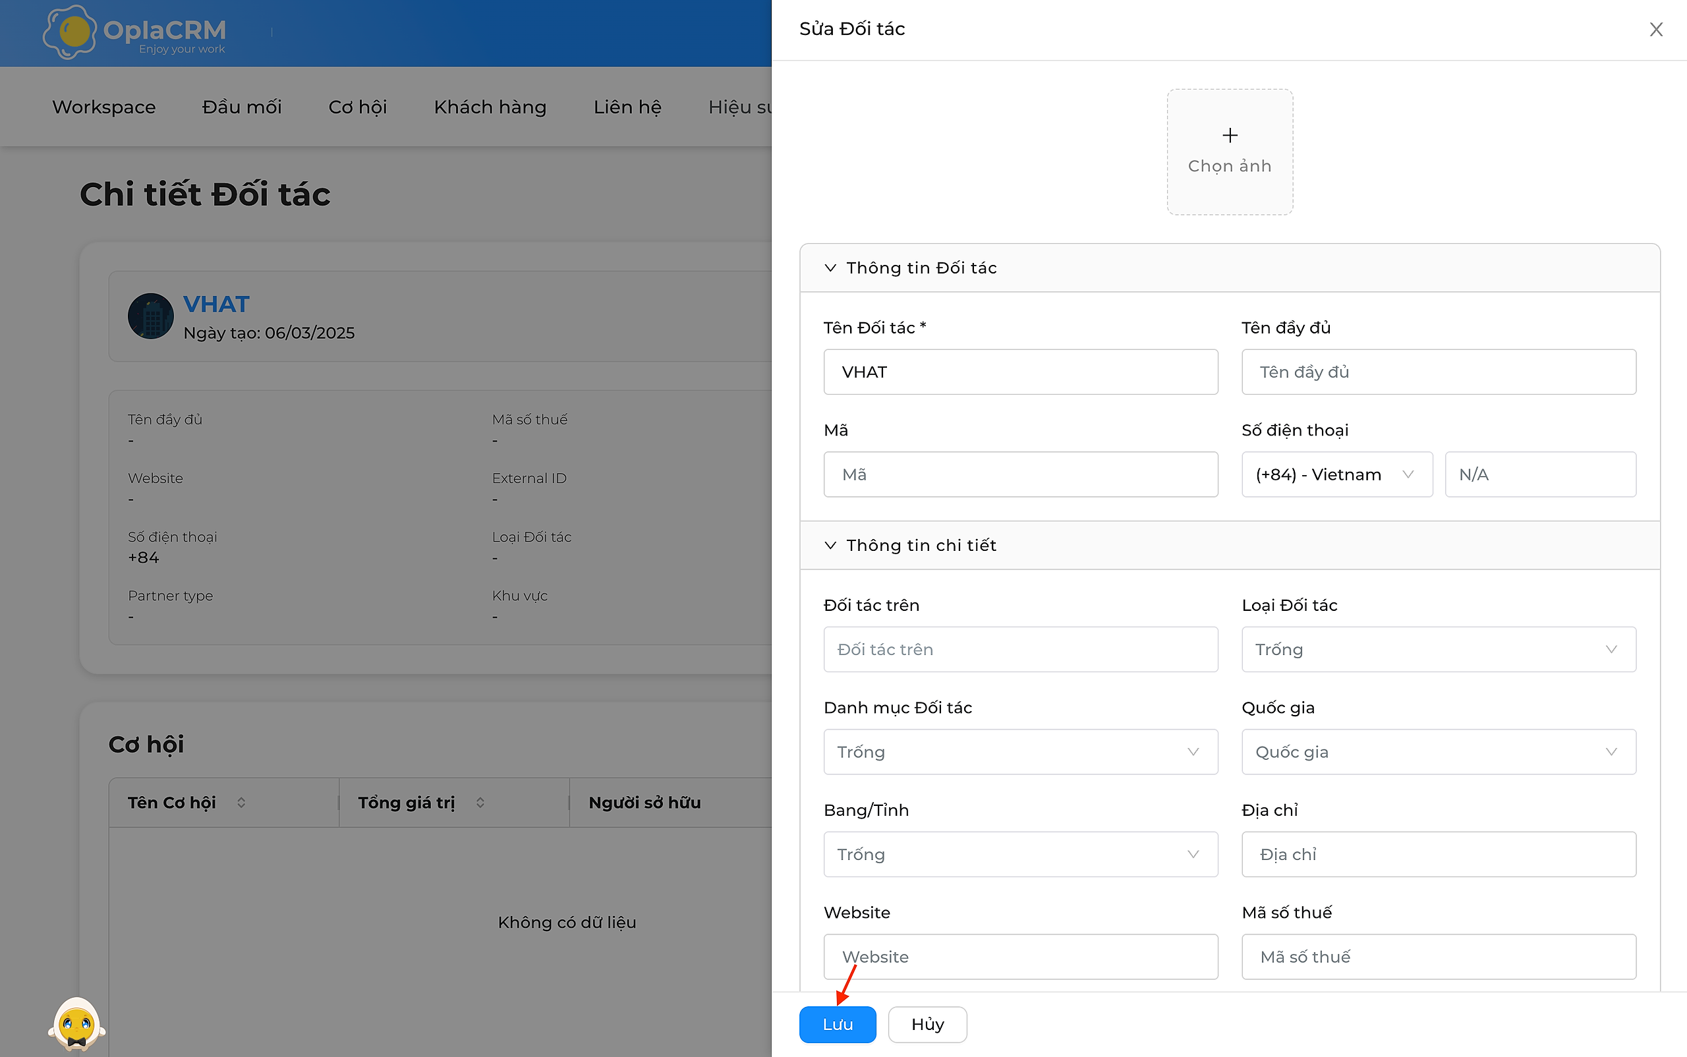Click the Địa chỉ input field
The width and height of the screenshot is (1687, 1057).
click(x=1438, y=854)
